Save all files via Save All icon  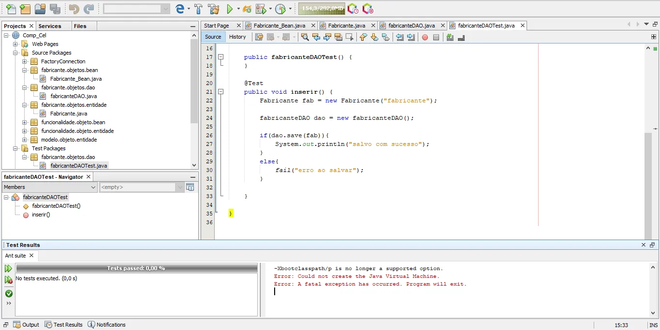55,8
